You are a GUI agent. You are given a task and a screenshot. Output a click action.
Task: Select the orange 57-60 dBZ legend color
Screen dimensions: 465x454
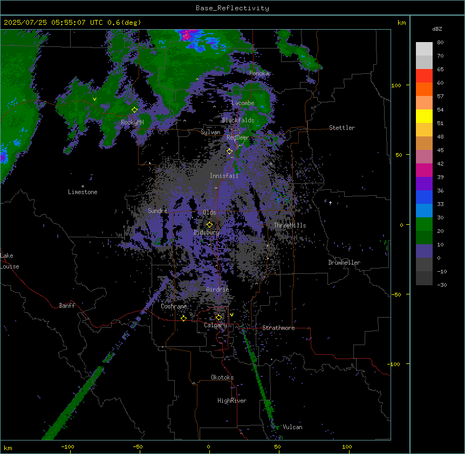tap(424, 90)
